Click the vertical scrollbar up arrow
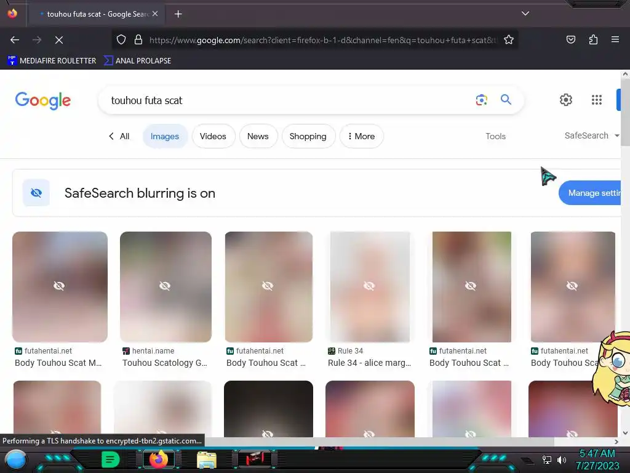Screen dimensions: 630x473 [625, 74]
